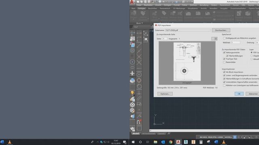Open the Zeichnen menu
Viewport: 259px width, 145px height.
coord(193,5)
